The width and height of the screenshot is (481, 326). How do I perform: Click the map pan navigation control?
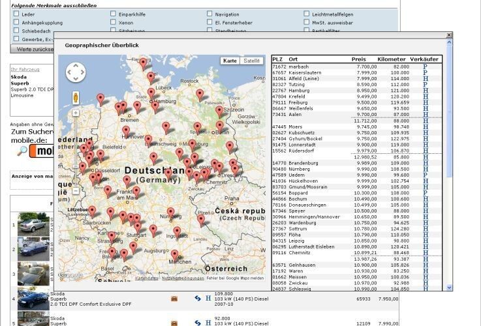point(76,72)
